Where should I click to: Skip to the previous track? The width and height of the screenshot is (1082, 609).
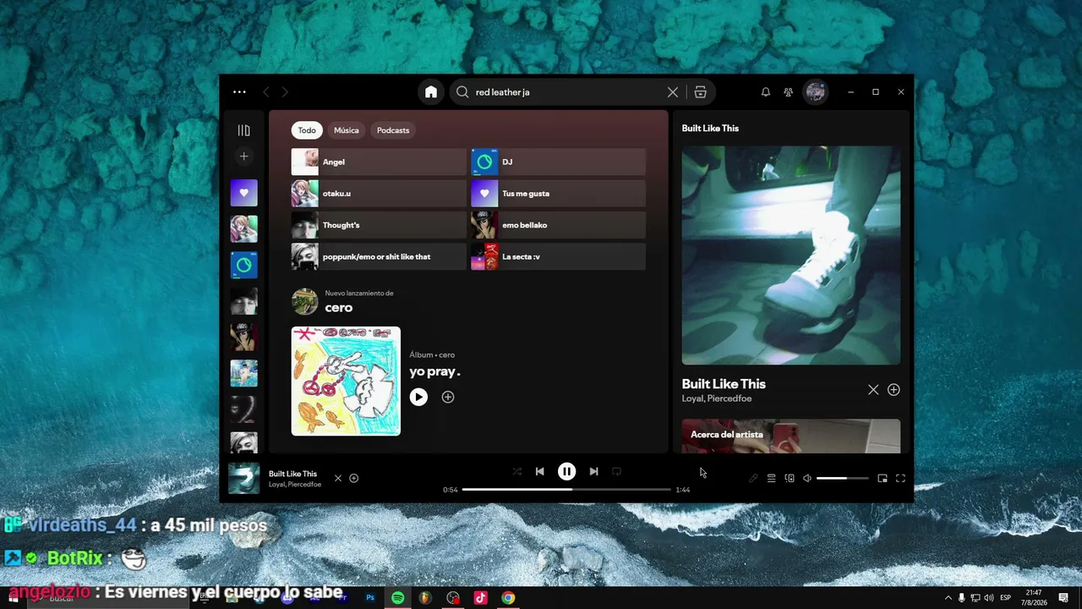coord(540,472)
